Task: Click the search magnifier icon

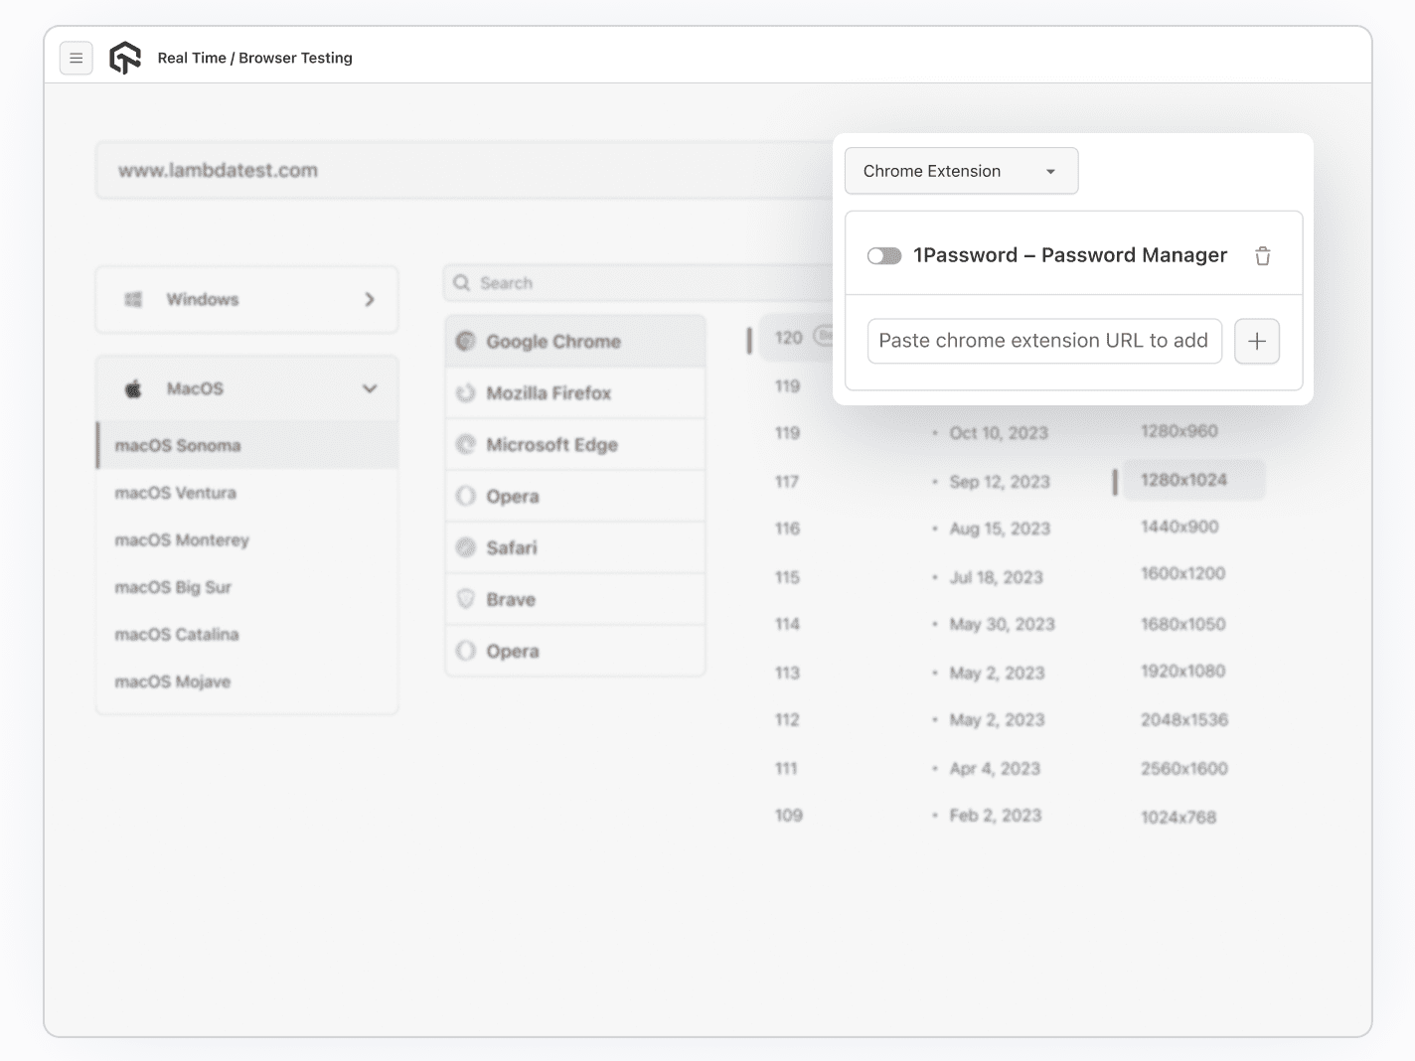Action: [462, 282]
